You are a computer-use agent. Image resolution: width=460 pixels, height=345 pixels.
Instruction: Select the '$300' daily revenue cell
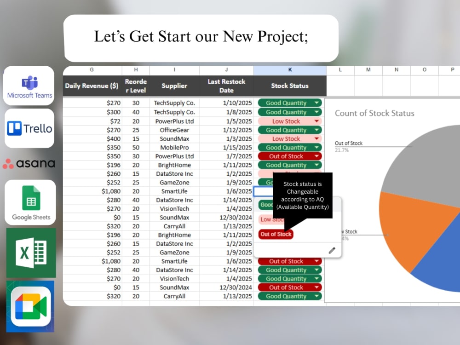(92, 112)
